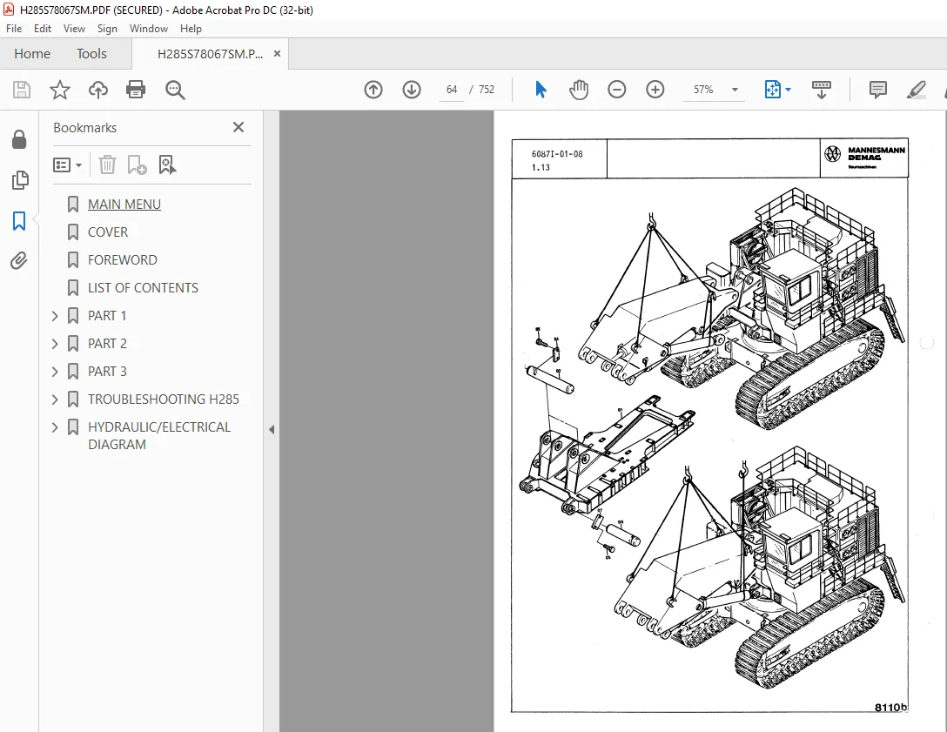Jump to the FOREWORD bookmark
Screen dimensions: 947x732
pos(122,259)
